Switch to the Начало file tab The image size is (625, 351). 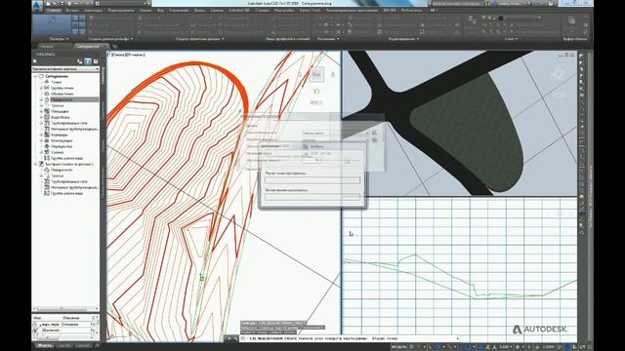pos(47,47)
